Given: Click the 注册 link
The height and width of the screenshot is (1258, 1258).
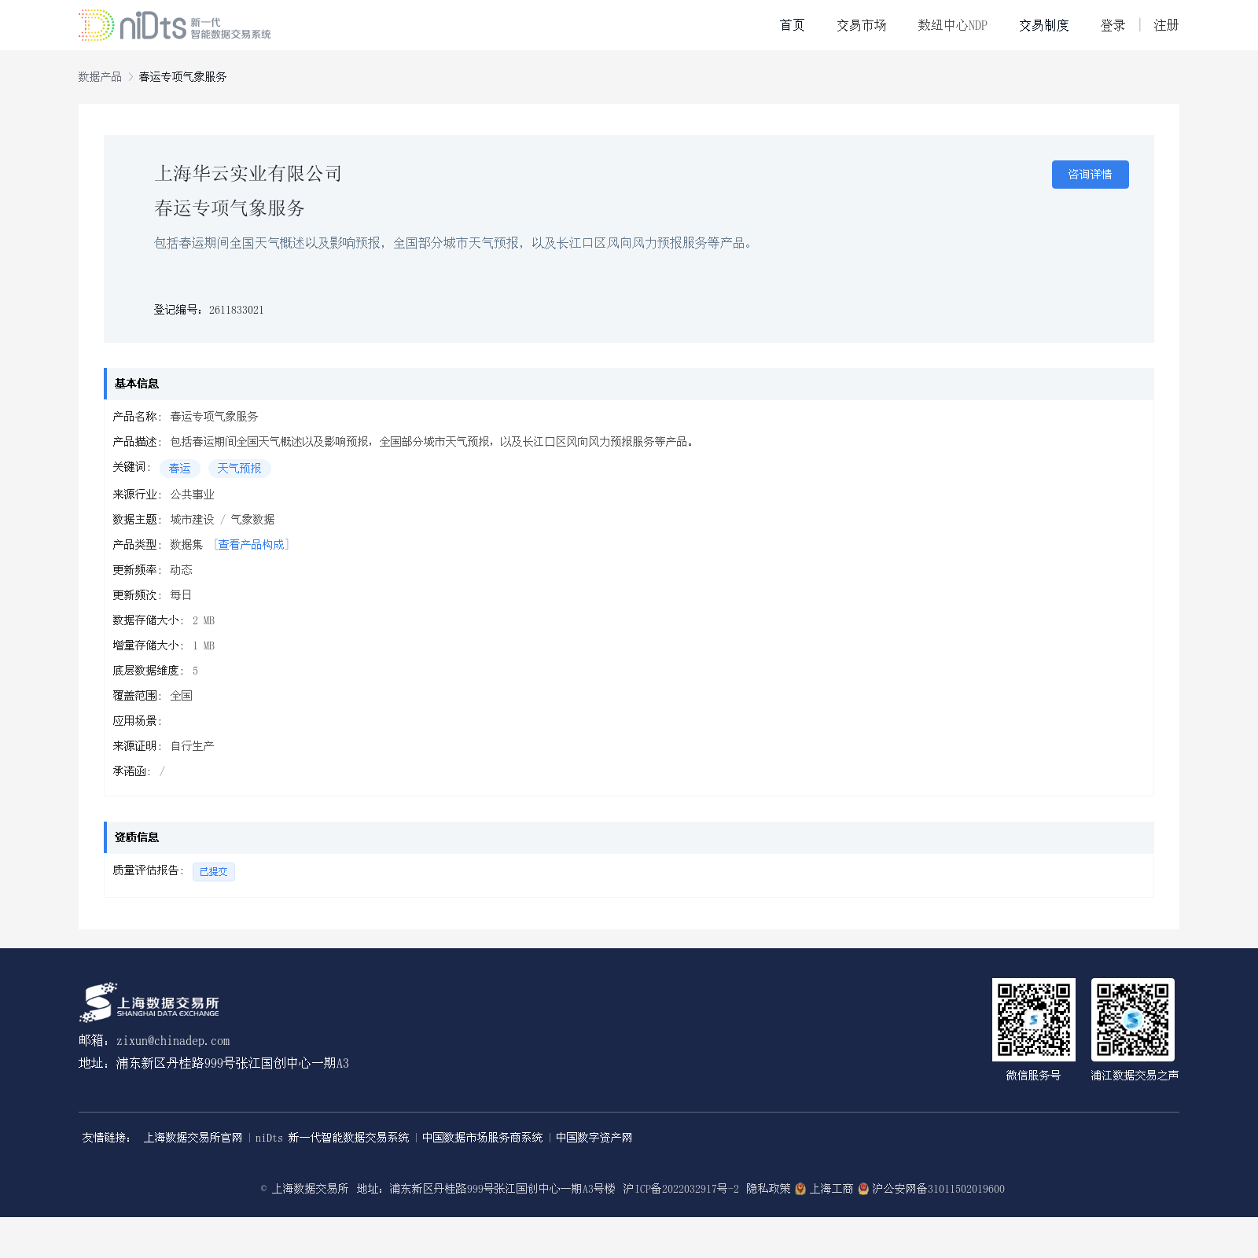Looking at the screenshot, I should (x=1166, y=25).
